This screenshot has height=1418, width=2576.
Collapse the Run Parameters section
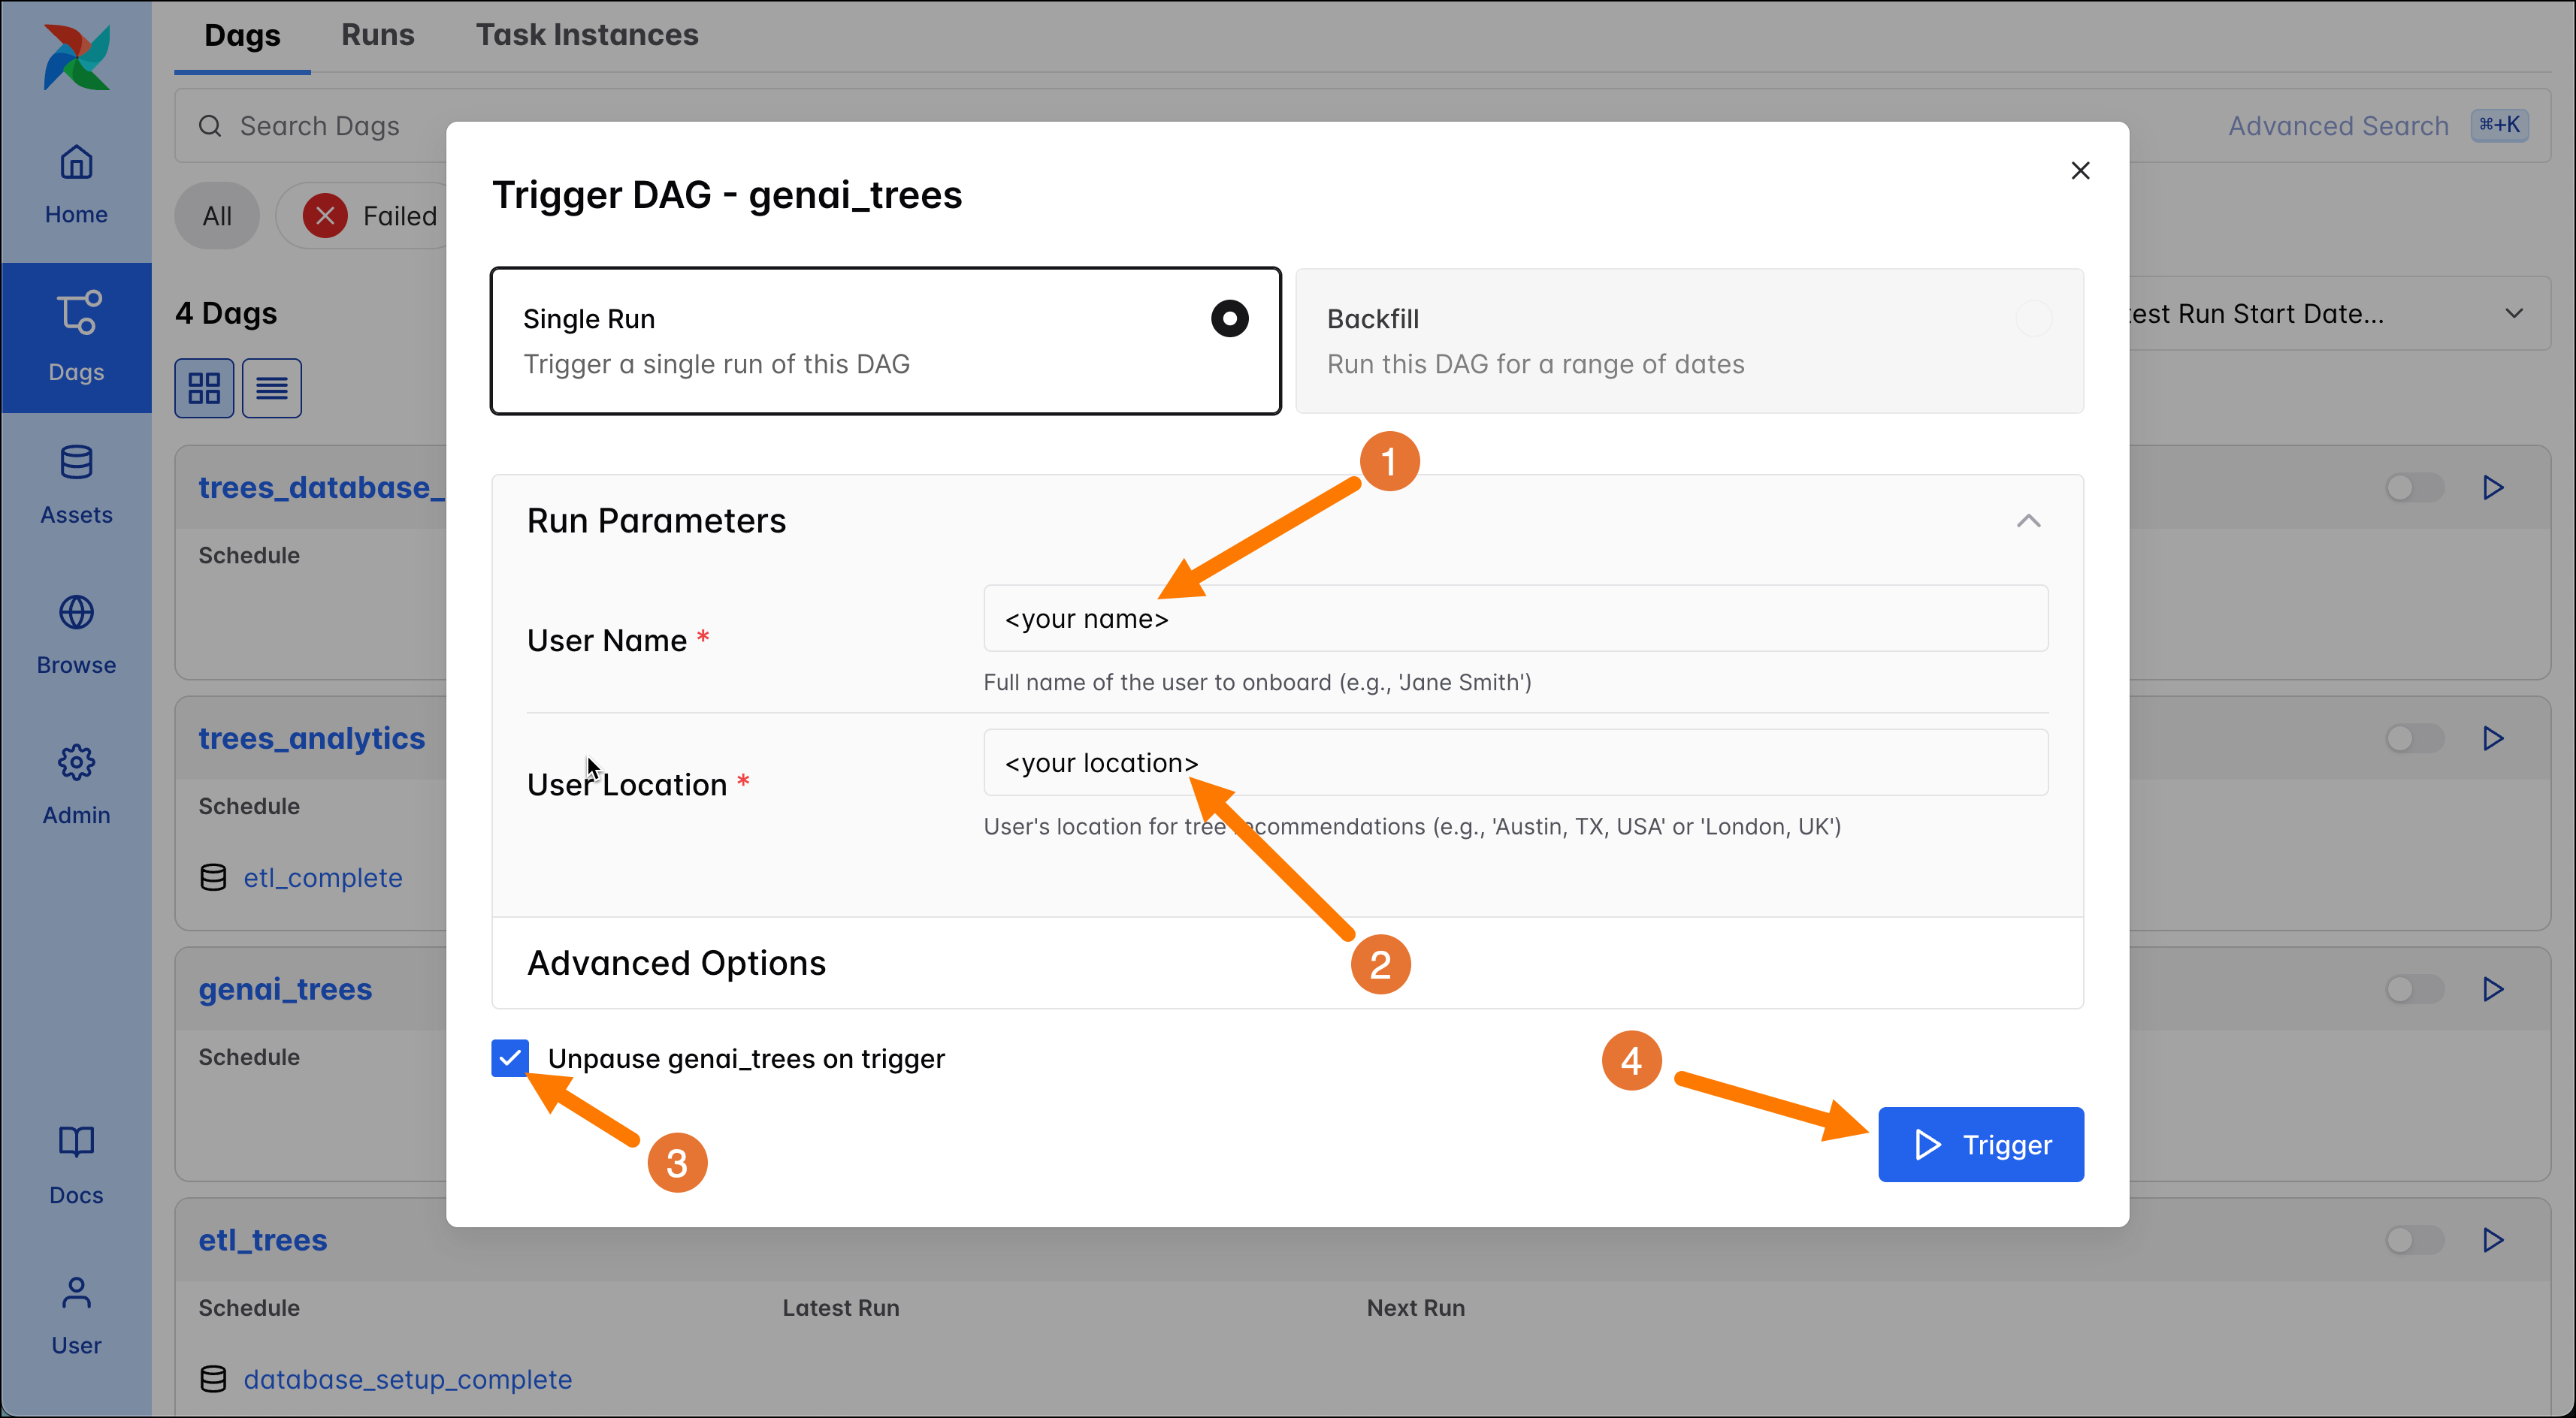2028,520
